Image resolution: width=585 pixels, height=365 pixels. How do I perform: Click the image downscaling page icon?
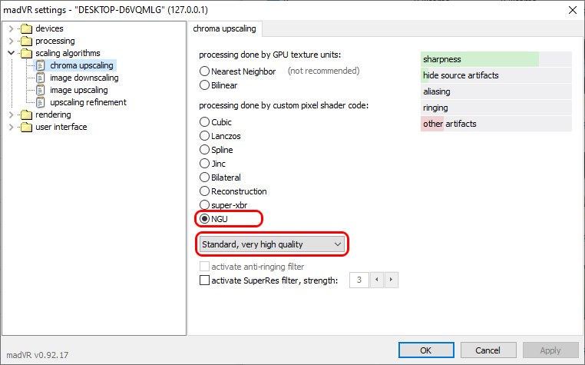(41, 78)
